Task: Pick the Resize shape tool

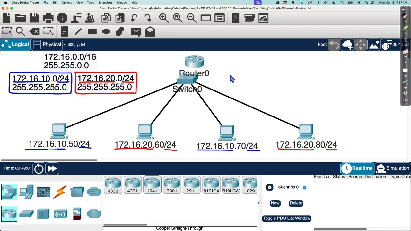Action: (48, 31)
